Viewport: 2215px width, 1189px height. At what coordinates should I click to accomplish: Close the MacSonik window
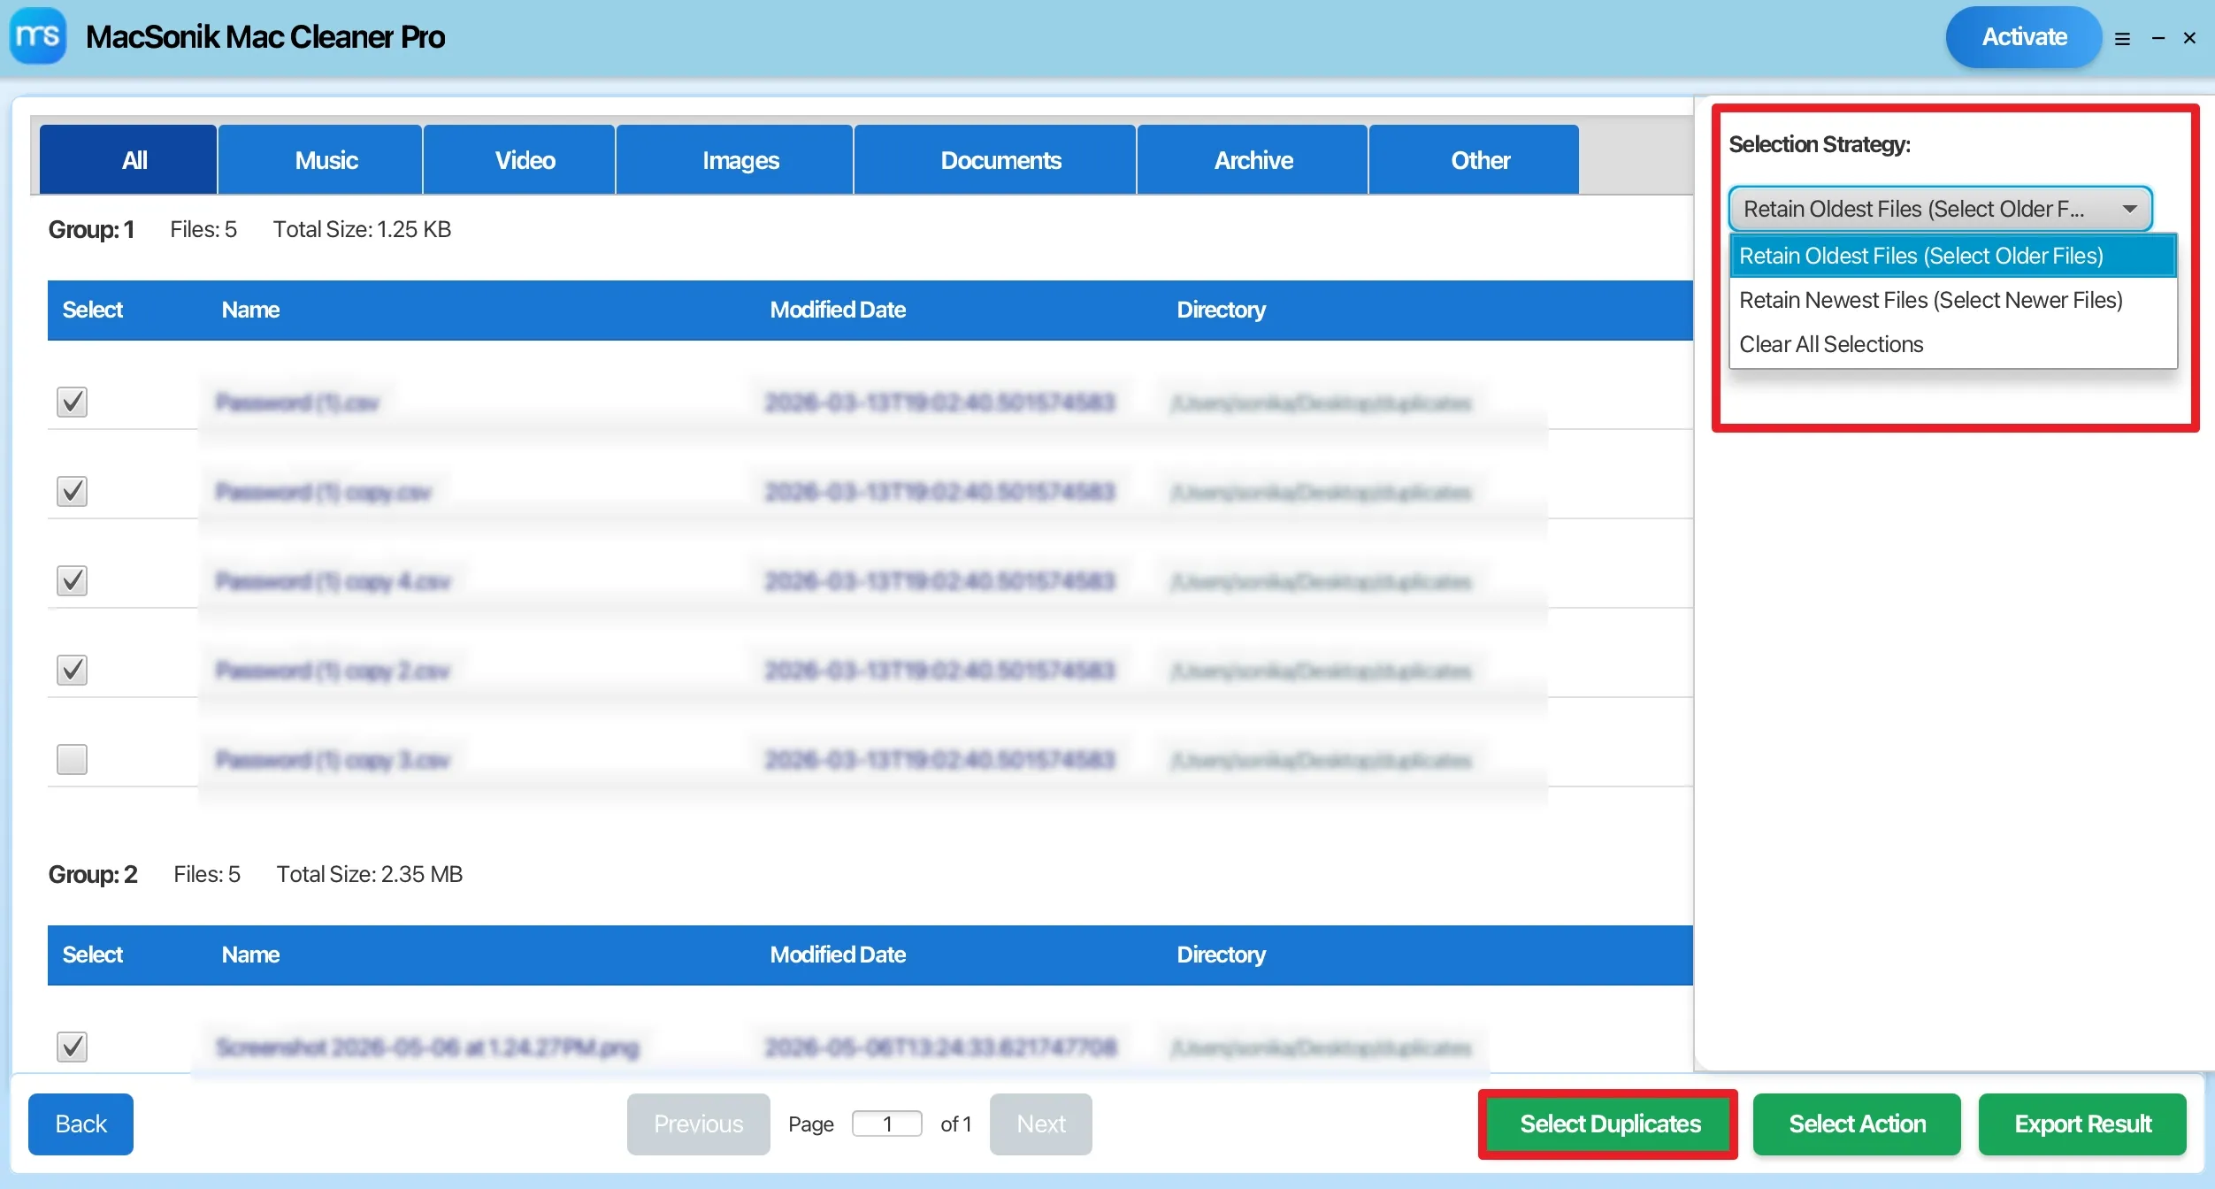(2189, 38)
